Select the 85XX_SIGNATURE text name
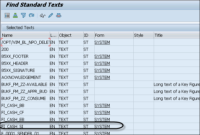Image resolution: width=200 pixels, height=135 pixels. pyautogui.click(x=18, y=71)
